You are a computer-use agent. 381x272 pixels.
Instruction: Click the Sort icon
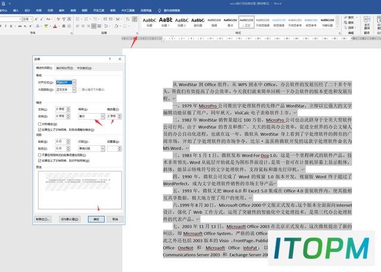pos(128,19)
